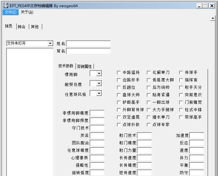Click the 反应 field
Viewport: 218px width, 176px height.
tap(197, 143)
